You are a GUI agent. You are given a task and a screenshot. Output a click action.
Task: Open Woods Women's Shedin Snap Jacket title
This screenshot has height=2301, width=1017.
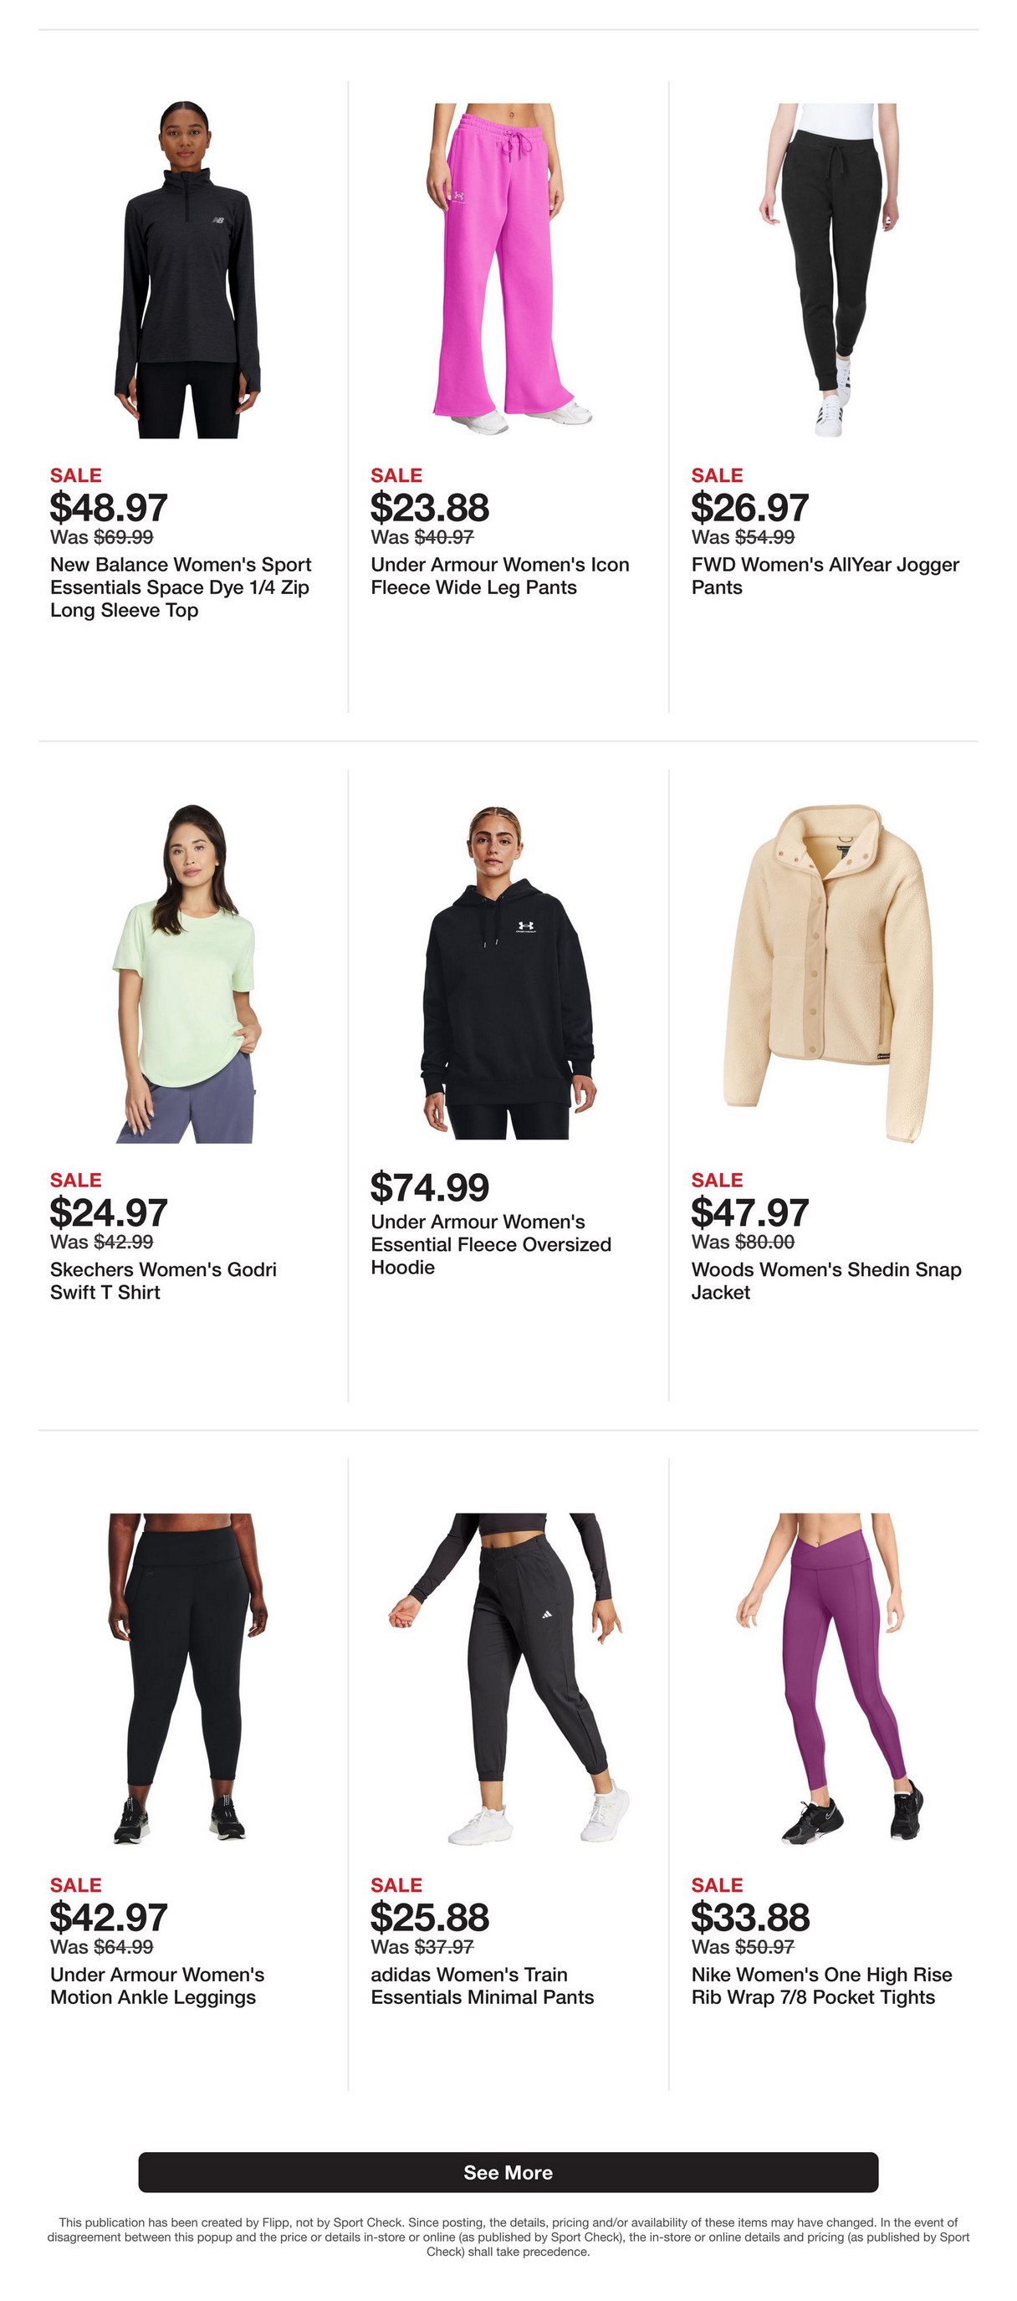click(826, 1281)
